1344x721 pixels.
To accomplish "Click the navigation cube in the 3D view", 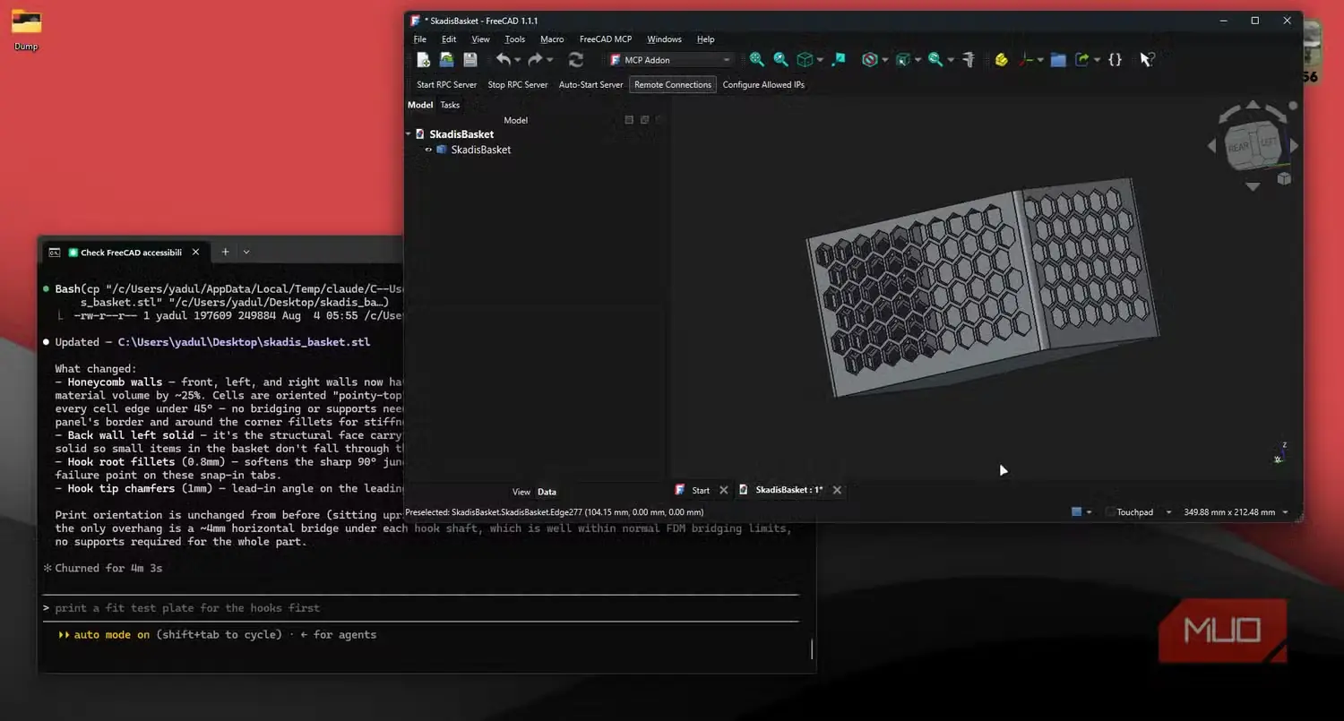I will 1253,144.
